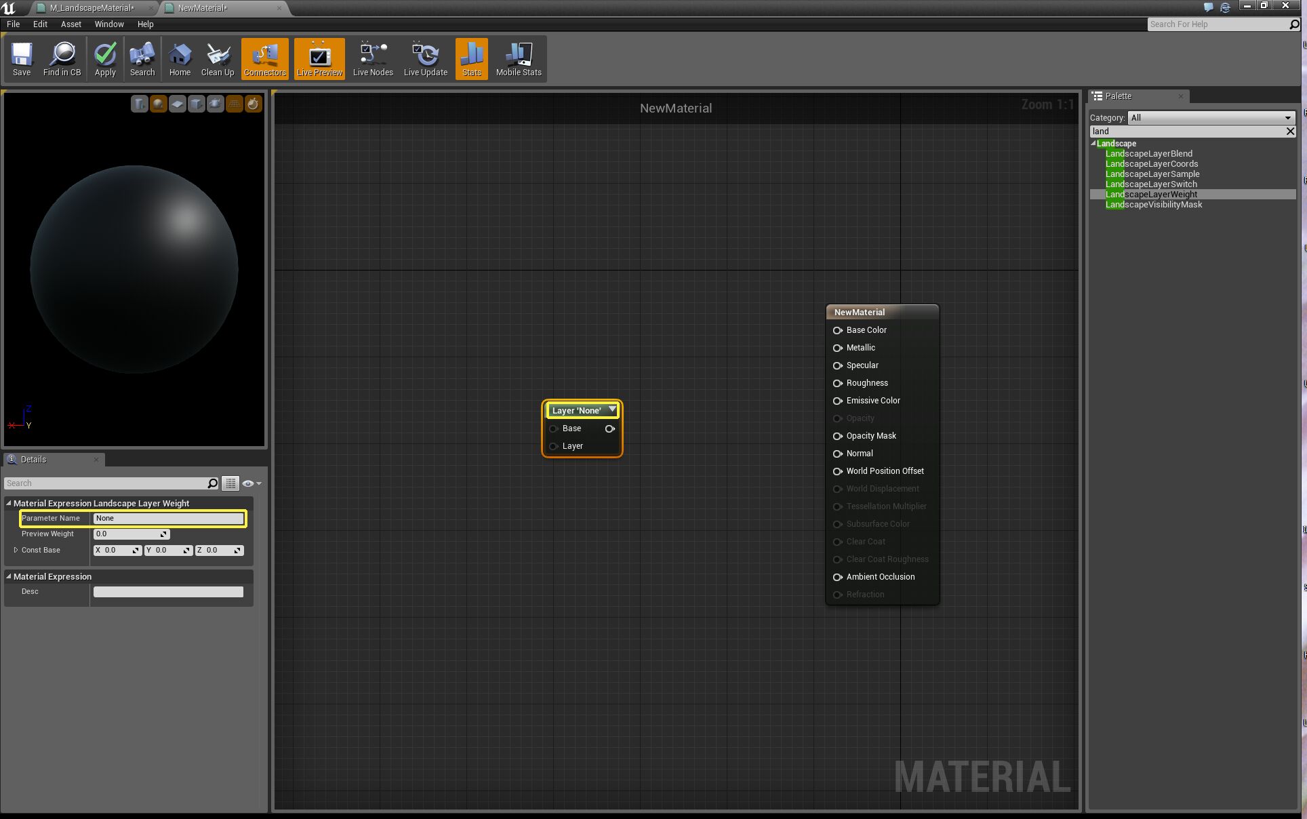Expand the Const Base property

point(16,550)
